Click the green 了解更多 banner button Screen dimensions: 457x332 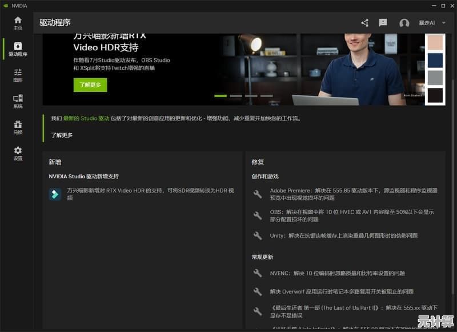click(90, 85)
